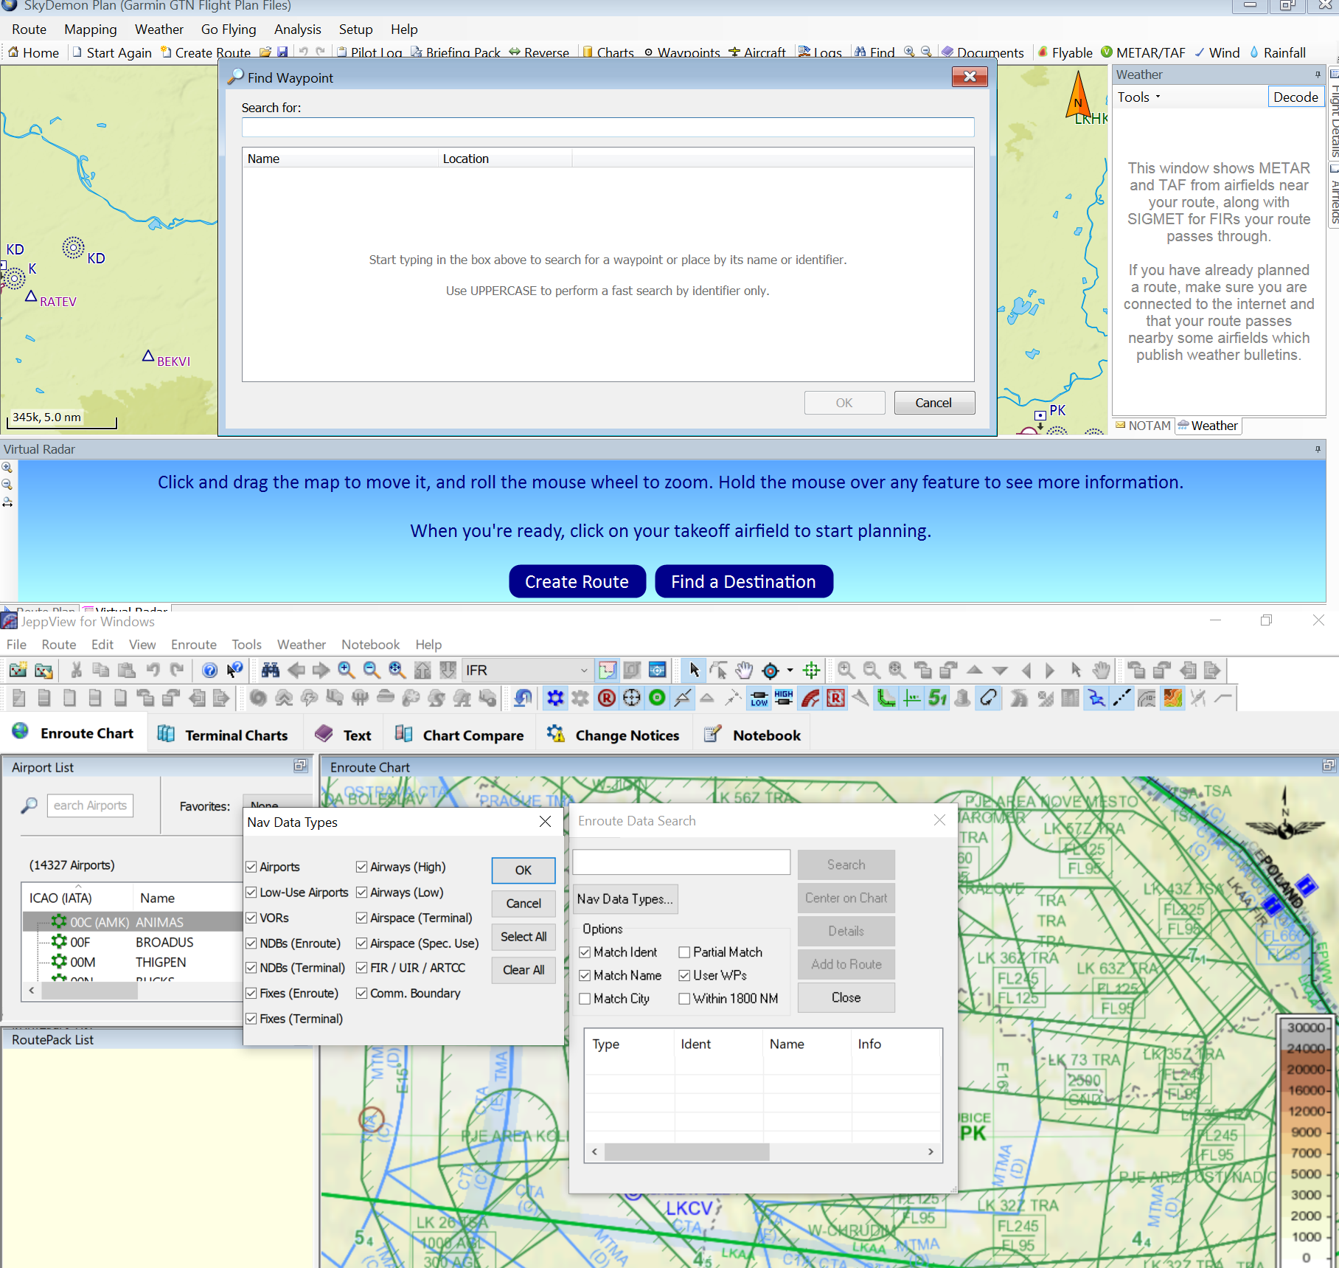Select the arrow pointer tool in JeppView
This screenshot has width=1339, height=1268.
coord(694,670)
